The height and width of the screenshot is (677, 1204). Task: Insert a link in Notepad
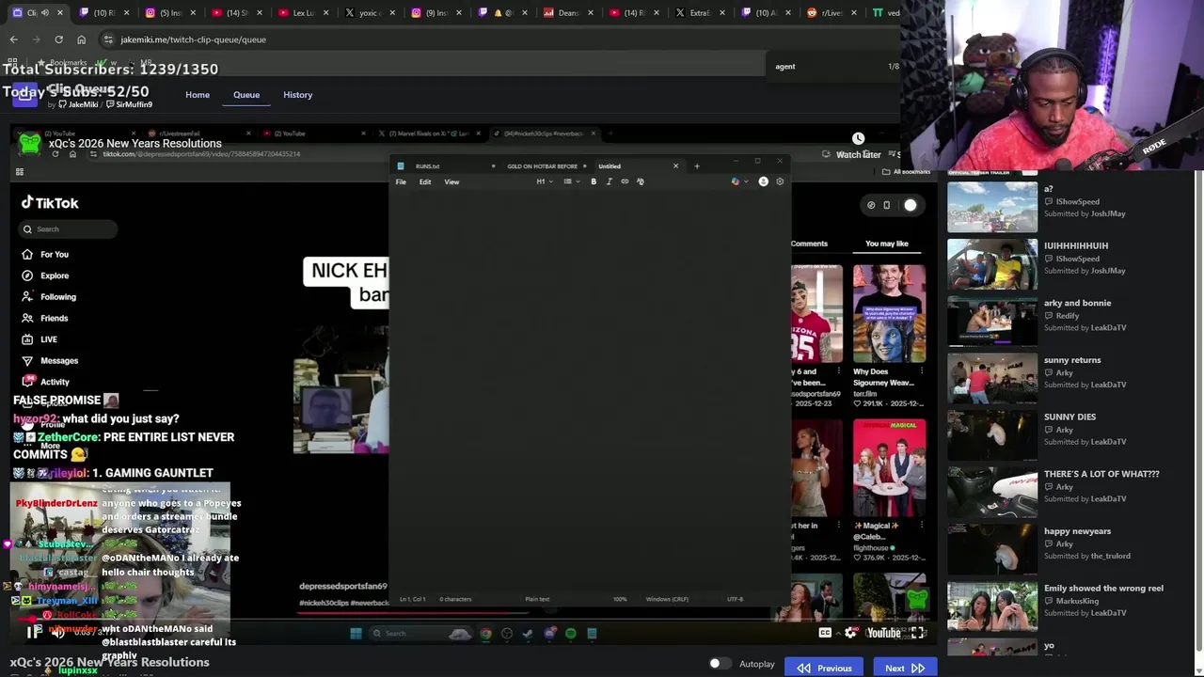pos(625,181)
